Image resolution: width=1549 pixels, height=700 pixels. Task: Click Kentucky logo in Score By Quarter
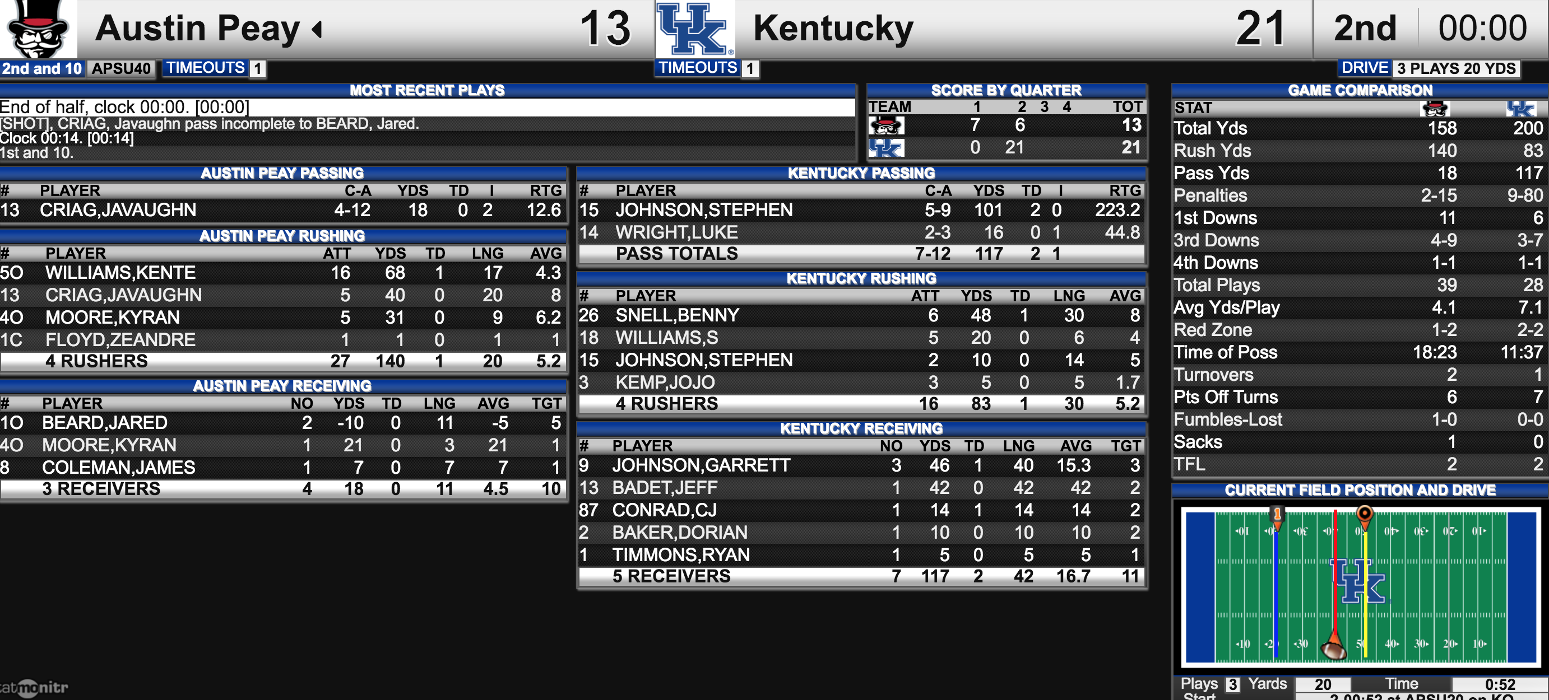pyautogui.click(x=886, y=148)
